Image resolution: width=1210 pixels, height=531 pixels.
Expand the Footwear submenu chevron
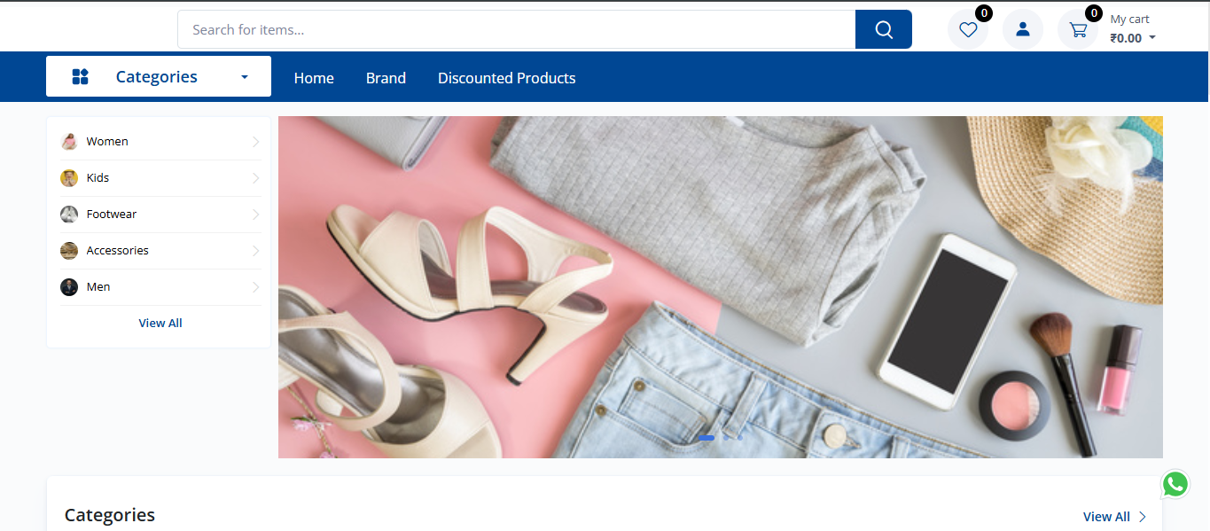pos(255,215)
